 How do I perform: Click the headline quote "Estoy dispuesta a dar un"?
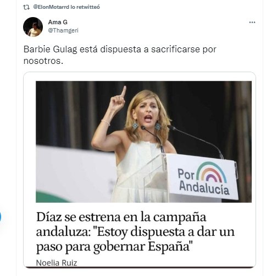coord(164,232)
